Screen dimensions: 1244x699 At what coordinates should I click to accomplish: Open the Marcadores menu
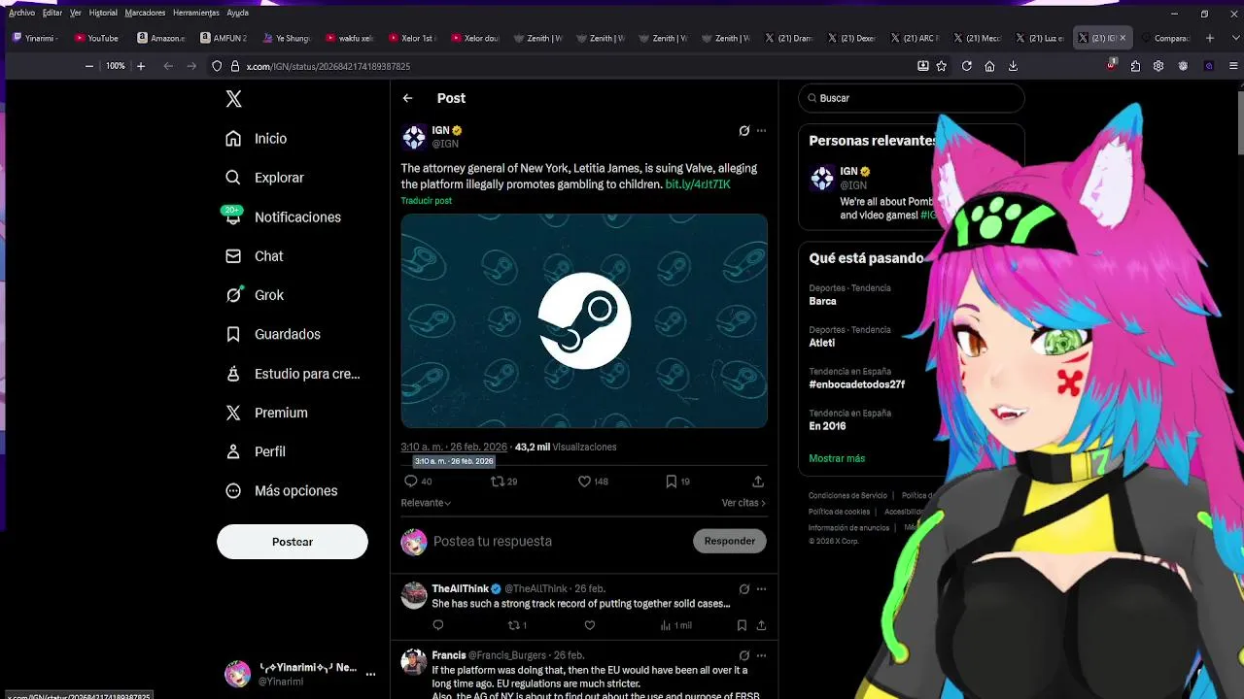tap(145, 13)
